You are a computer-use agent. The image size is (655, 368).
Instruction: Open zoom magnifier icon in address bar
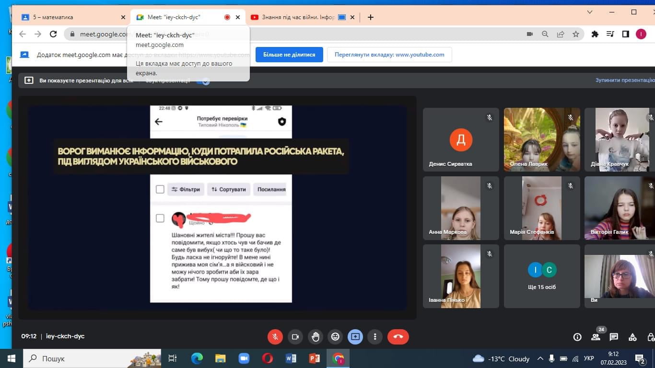(x=545, y=34)
